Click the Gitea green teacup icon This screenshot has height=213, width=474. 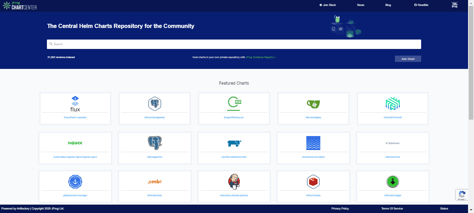pos(313,104)
